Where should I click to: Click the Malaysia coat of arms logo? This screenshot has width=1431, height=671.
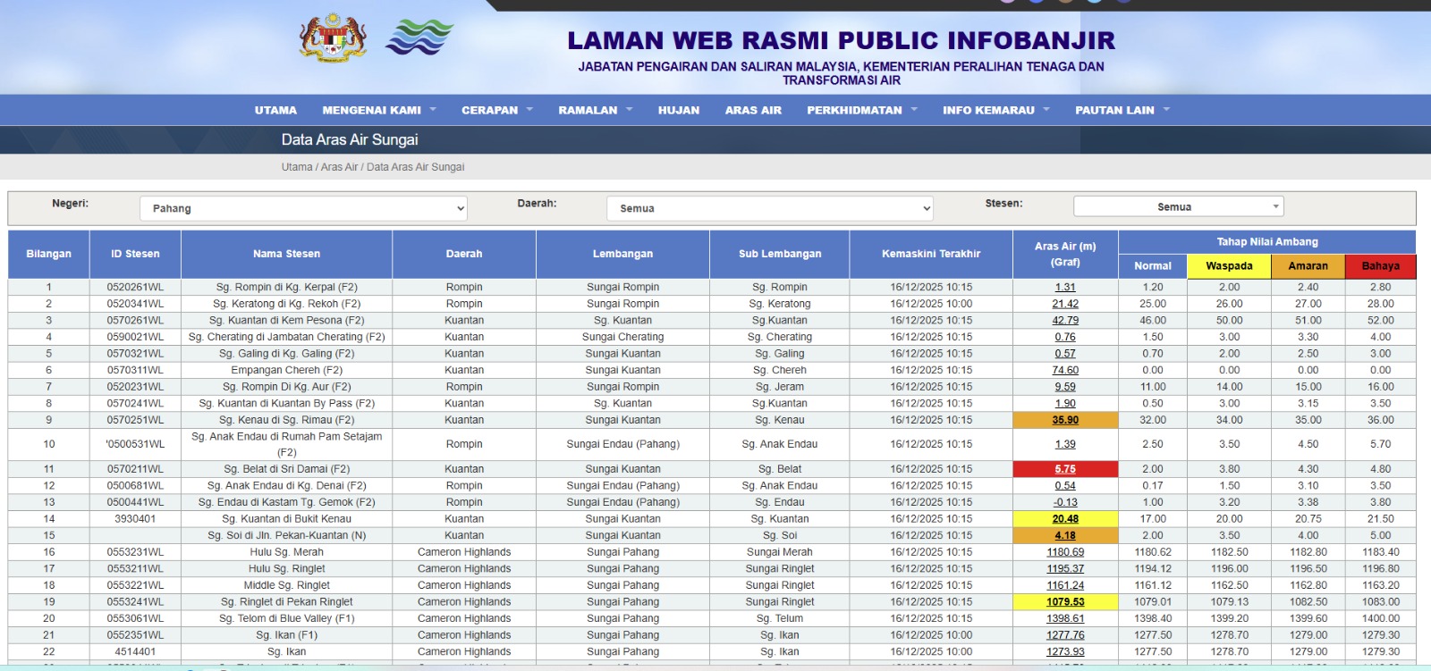tap(333, 38)
